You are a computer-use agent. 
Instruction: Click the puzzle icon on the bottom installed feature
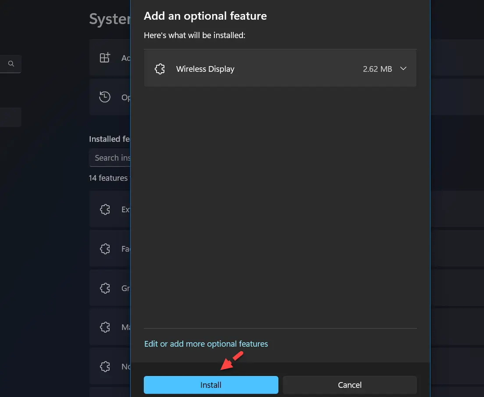[105, 366]
